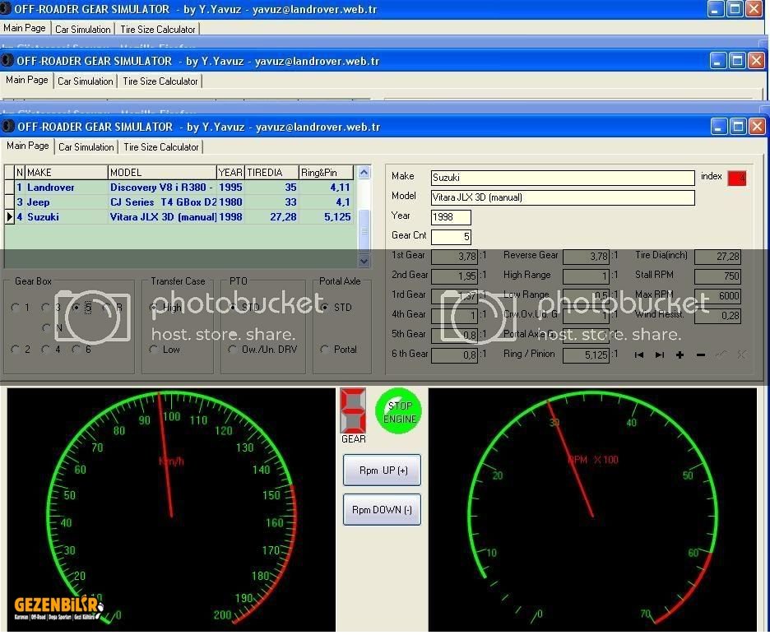Viewport: 770px width, 635px height.
Task: Click the Model field with Vitara JLX 3D
Action: (563, 197)
